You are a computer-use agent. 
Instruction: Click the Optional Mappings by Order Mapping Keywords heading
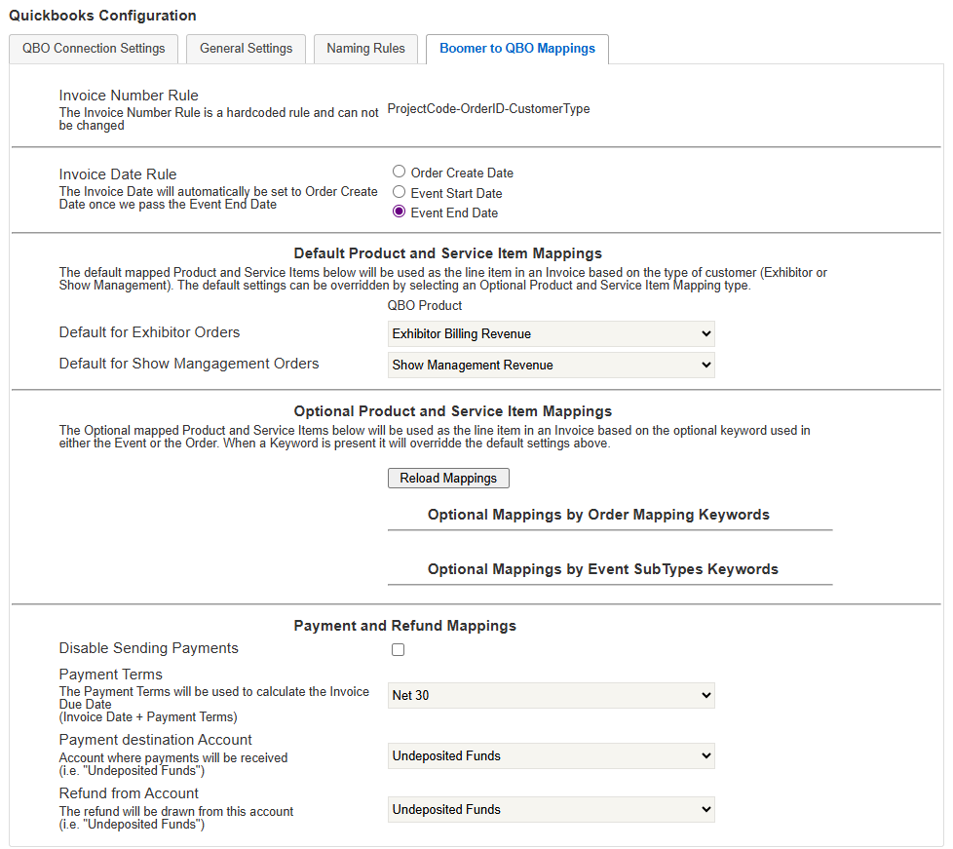[x=598, y=515]
